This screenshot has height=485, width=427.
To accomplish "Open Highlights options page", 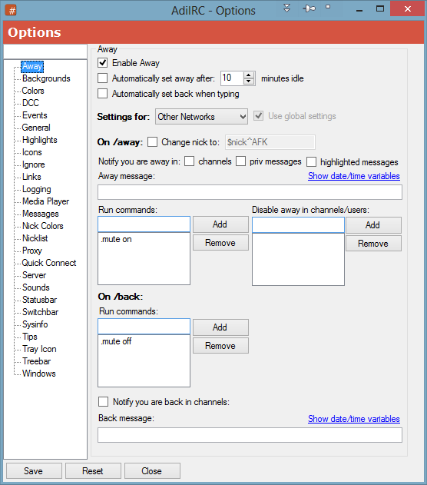I will click(x=40, y=140).
